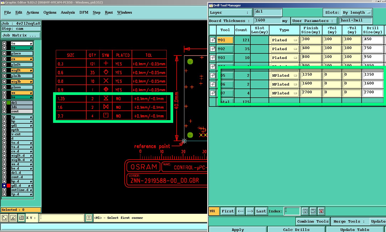Open the Step menu
Image resolution: width=386 pixels, height=232 pixels.
coord(96,13)
